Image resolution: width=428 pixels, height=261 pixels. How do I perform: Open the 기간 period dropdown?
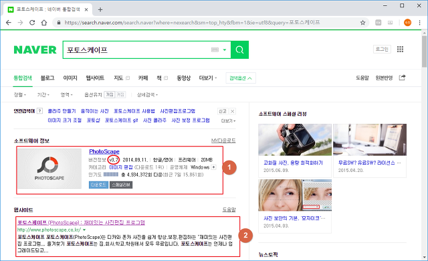[43, 95]
